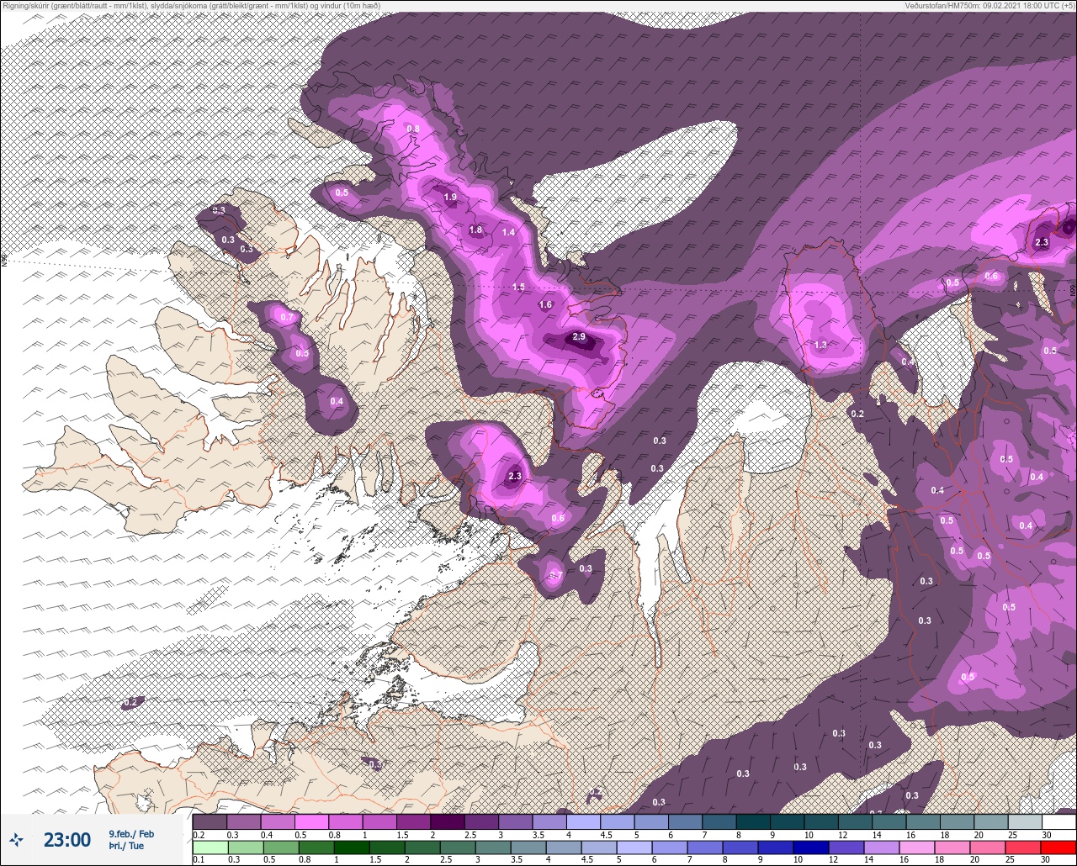Click the 1.8 precipitation value on the map
1077x866 pixels.
475,230
